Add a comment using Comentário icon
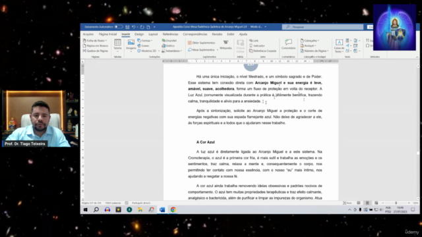 coord(288,45)
